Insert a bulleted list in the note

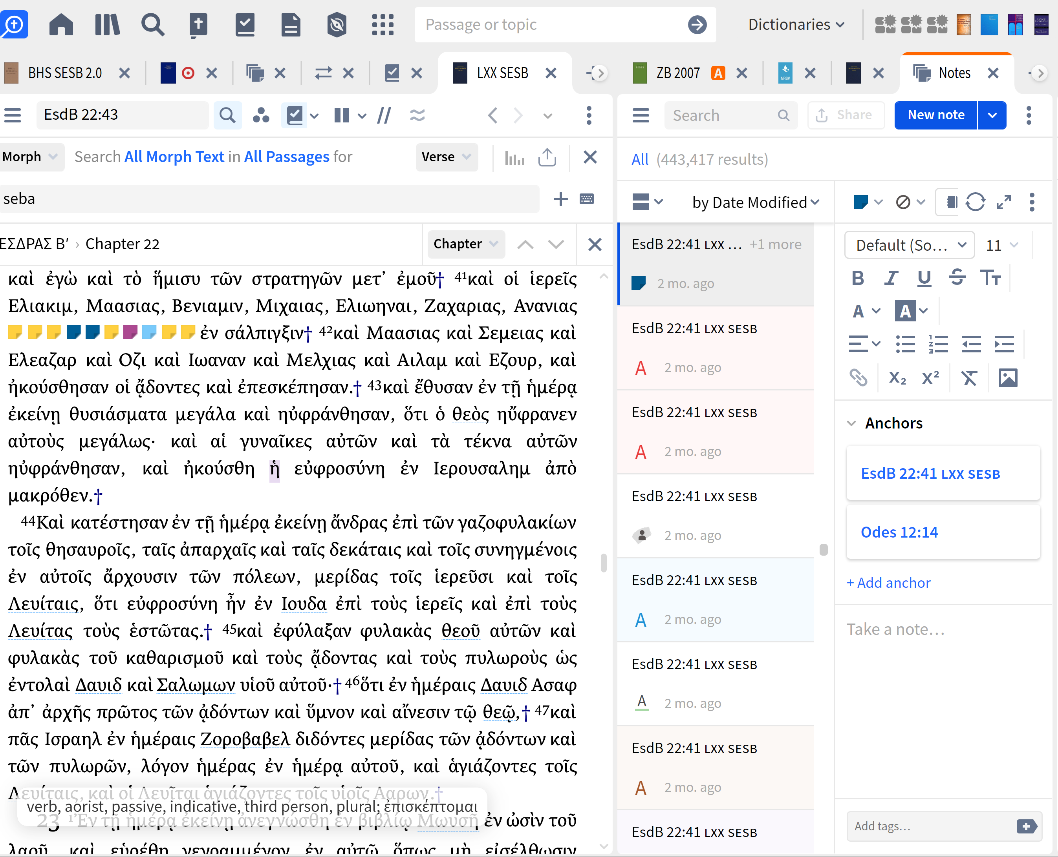pyautogui.click(x=906, y=344)
